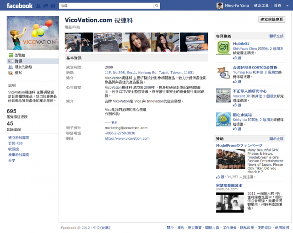Click the create fan page button top right
Screen dimensions: 293x233
(x=271, y=19)
